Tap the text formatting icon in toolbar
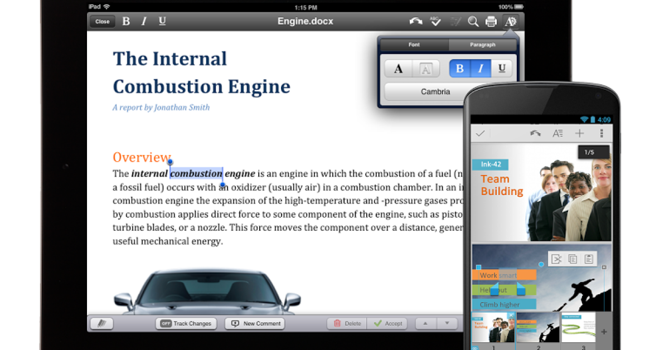Image resolution: width=669 pixels, height=350 pixels. [x=510, y=22]
